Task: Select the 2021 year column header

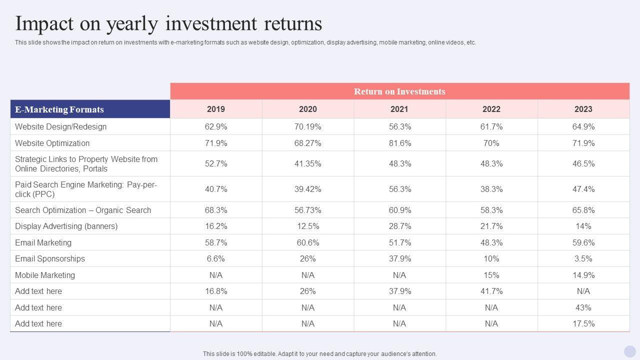Action: [399, 109]
